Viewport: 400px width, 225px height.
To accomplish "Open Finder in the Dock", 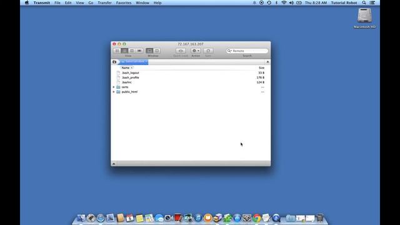I will point(81,218).
